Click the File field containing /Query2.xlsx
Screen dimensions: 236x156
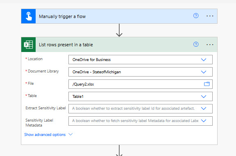point(141,84)
